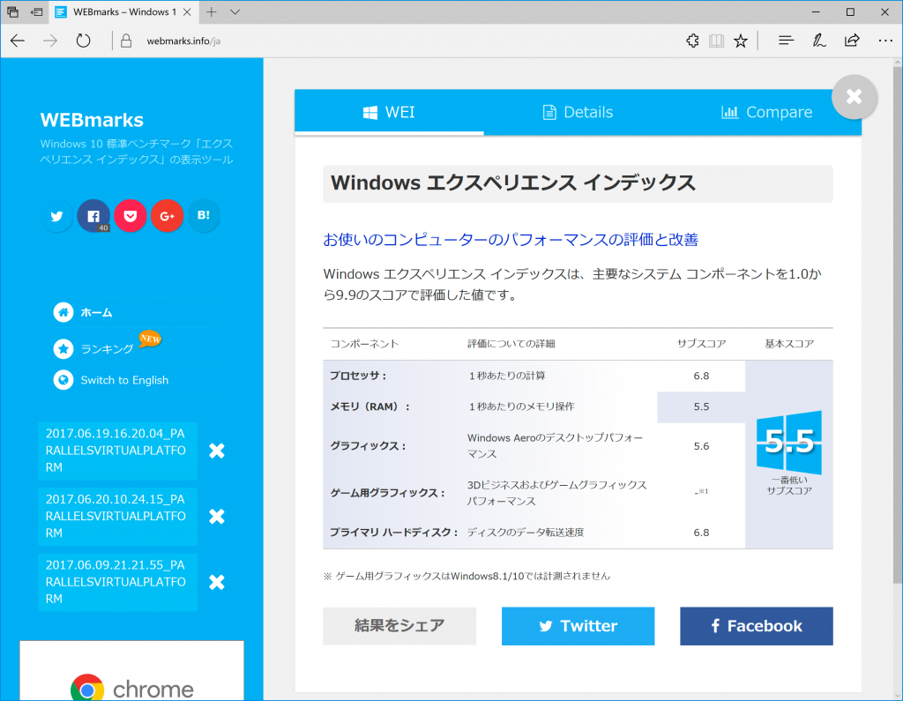Click the star icon beside ランキング
903x701 pixels.
coord(63,348)
